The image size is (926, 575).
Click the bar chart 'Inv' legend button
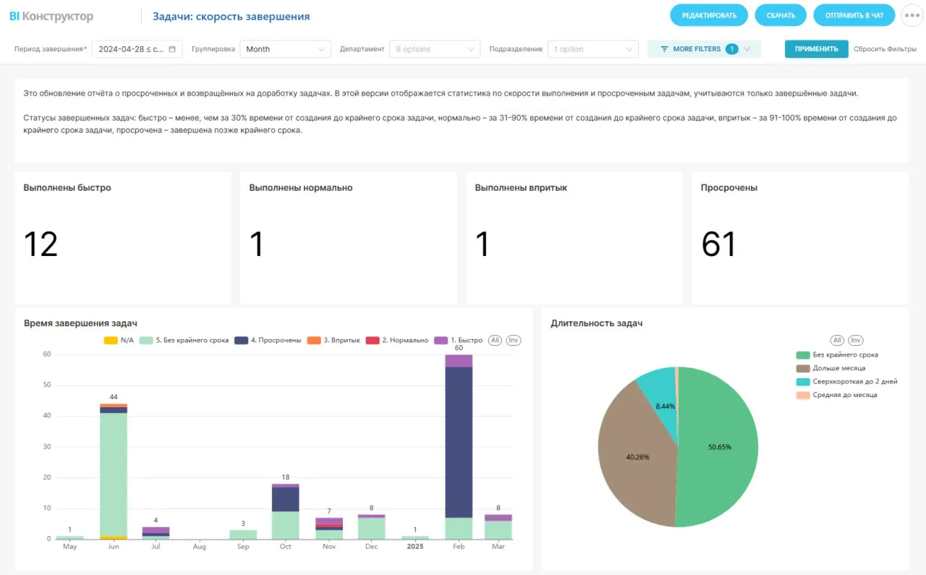[513, 340]
